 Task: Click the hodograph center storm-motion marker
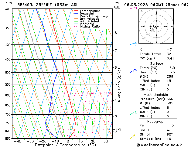[154, 27]
